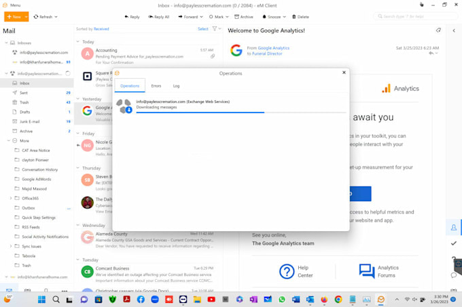The width and height of the screenshot is (462, 307).
Task: Click Forward in the toolbar
Action: 188,17
